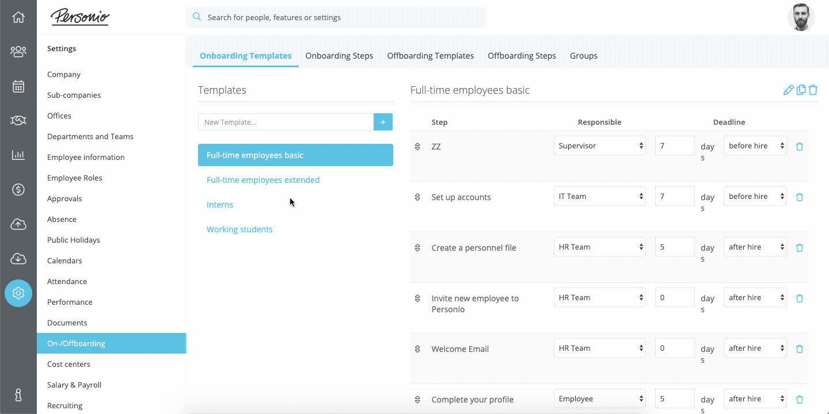Switch to the Onboarding Steps tab

click(339, 56)
